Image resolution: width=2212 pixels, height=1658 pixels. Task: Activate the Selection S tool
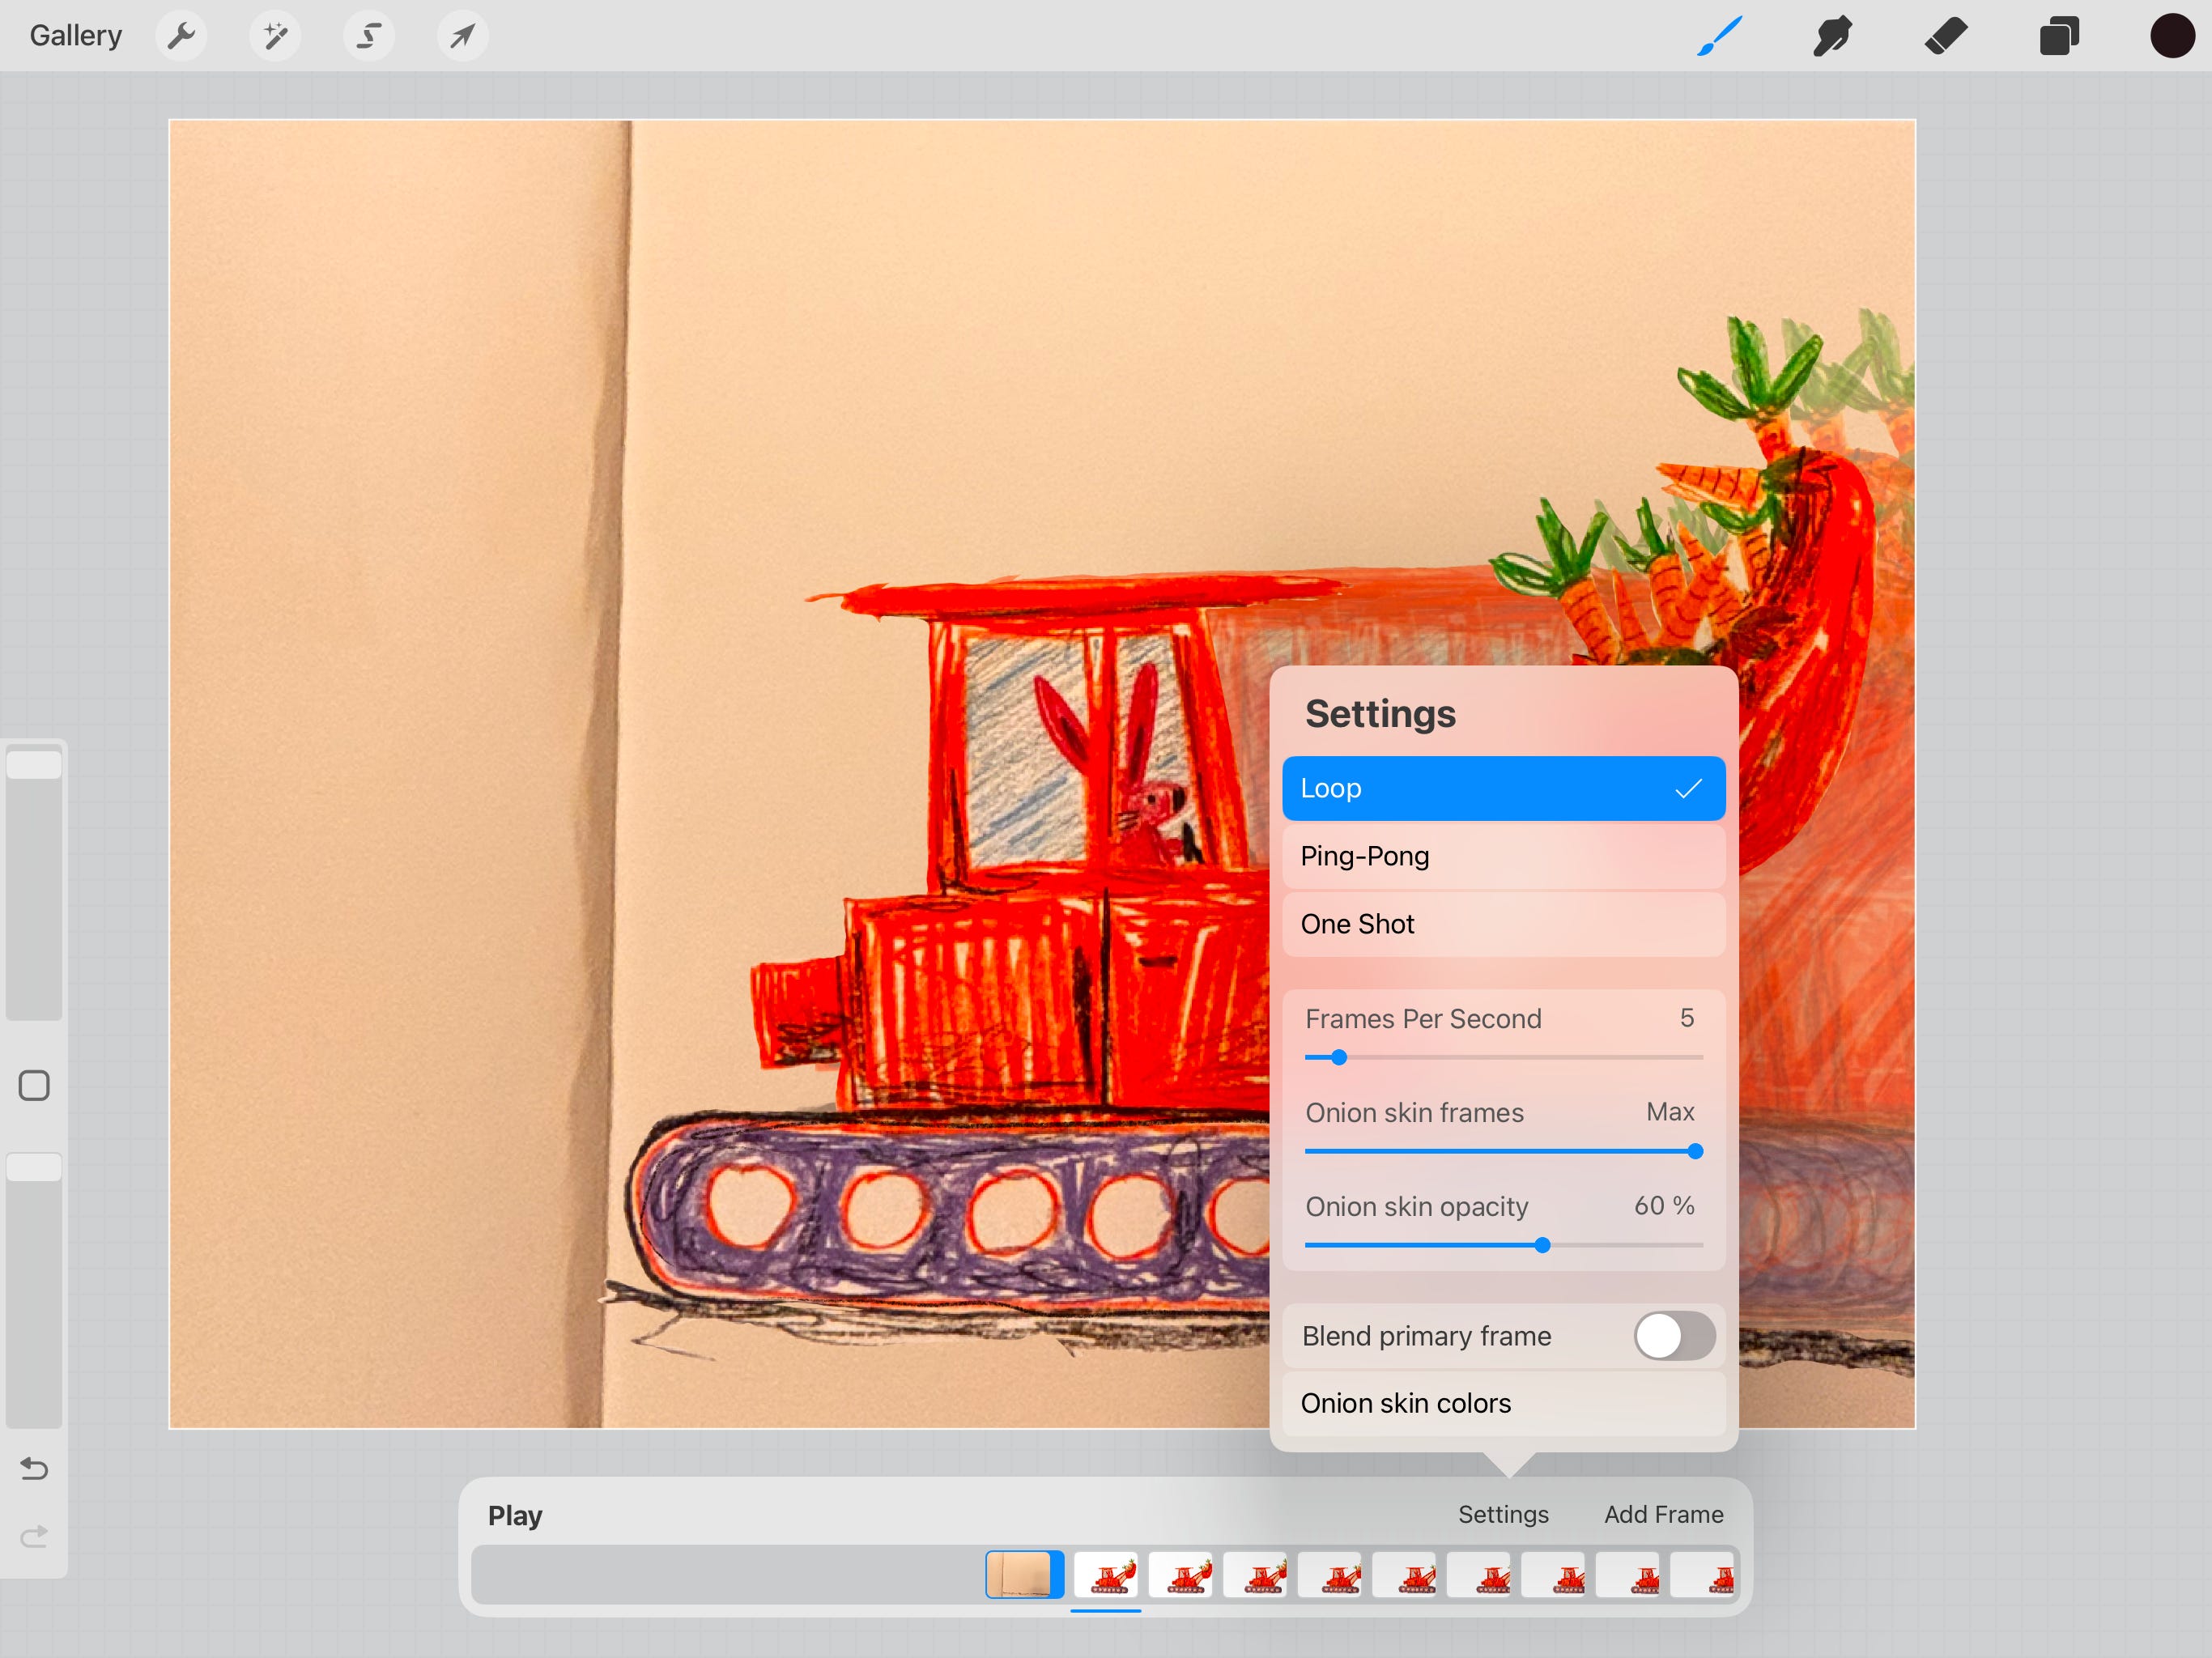(369, 36)
